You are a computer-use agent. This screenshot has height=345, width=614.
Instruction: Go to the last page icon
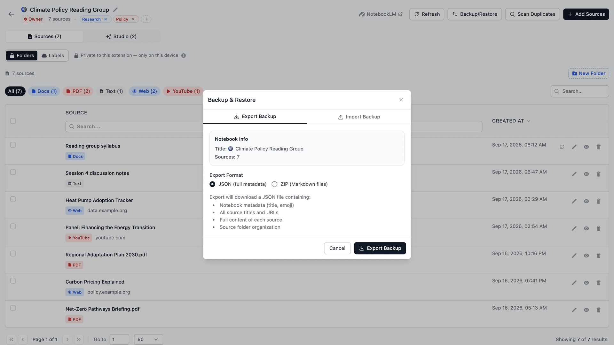79,340
